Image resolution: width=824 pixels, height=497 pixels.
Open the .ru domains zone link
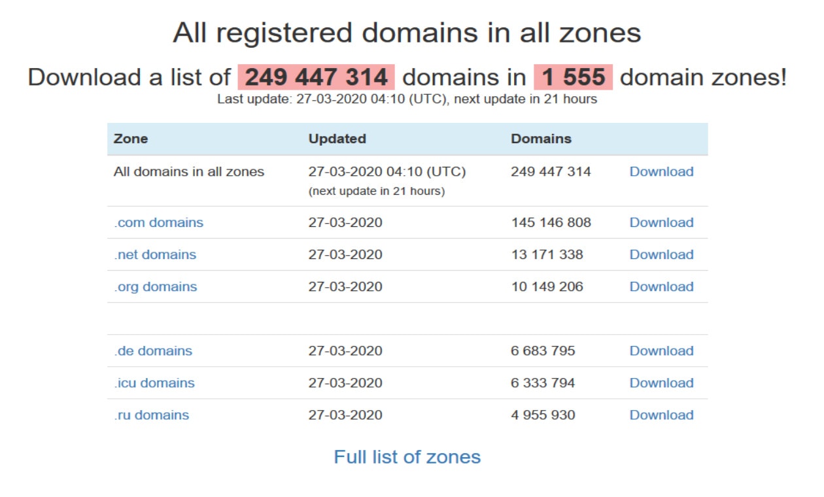pos(151,415)
